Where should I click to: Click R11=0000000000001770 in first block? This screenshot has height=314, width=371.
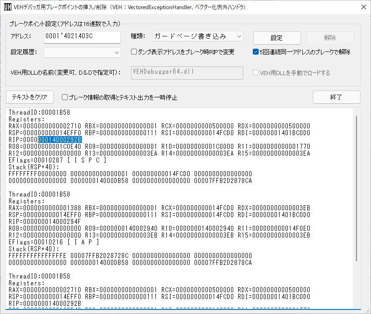click(274, 147)
